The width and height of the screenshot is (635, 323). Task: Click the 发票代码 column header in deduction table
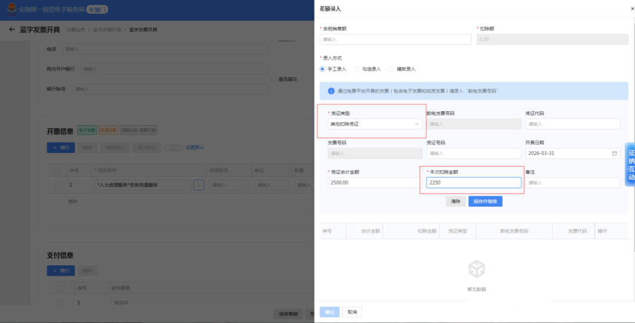coord(577,231)
